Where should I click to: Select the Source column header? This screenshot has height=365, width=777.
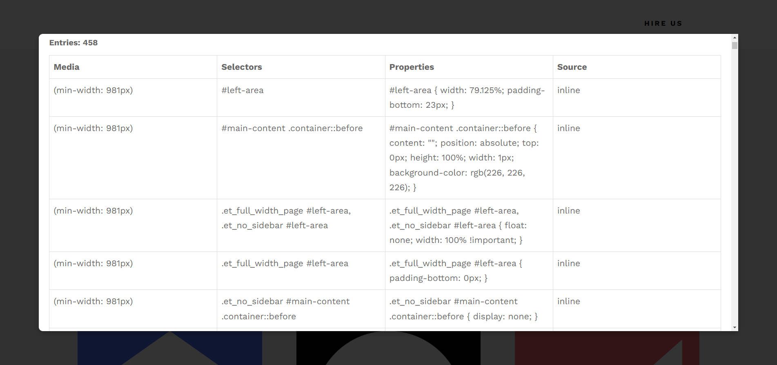tap(571, 67)
